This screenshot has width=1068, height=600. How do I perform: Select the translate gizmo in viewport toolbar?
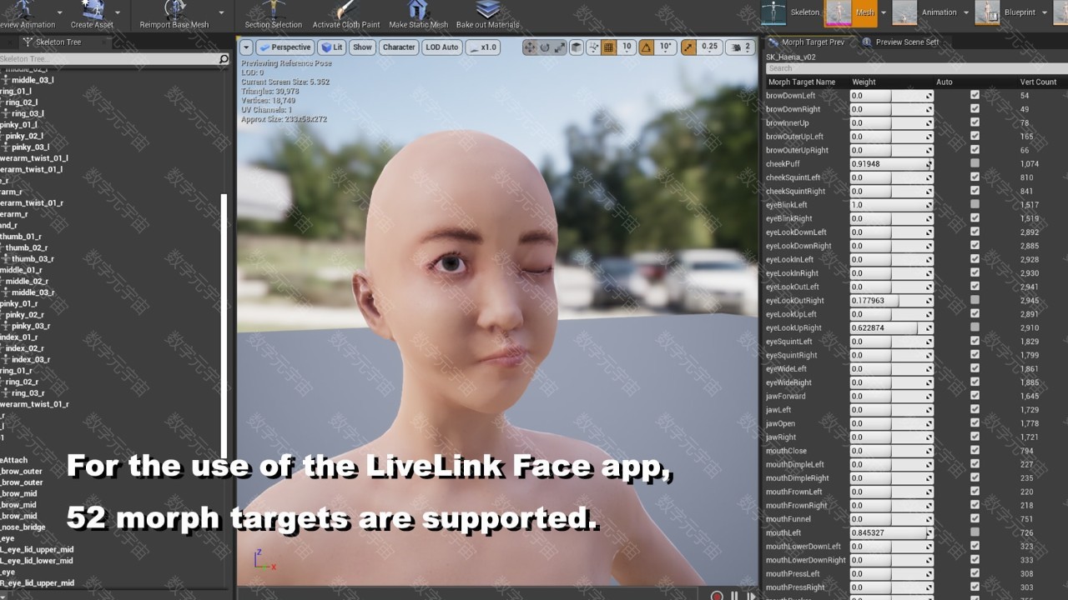pyautogui.click(x=530, y=47)
